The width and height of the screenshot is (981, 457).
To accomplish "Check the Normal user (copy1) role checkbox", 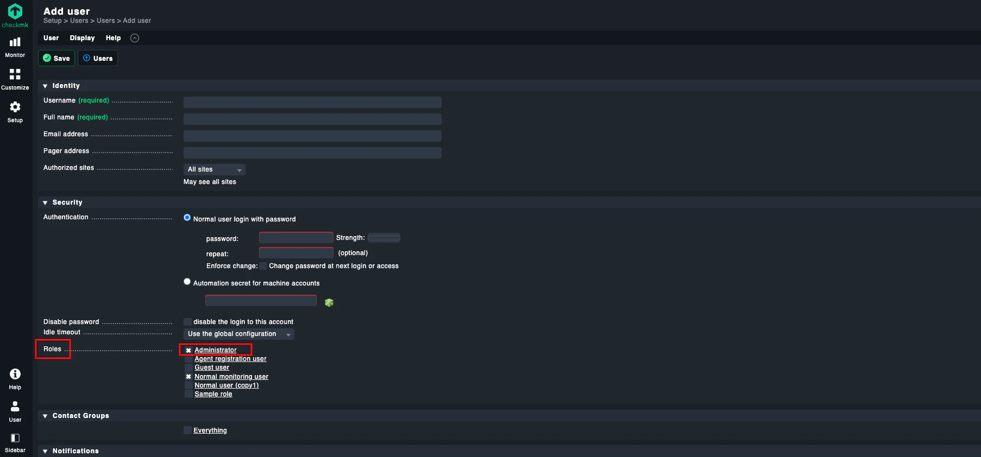I will click(x=188, y=385).
